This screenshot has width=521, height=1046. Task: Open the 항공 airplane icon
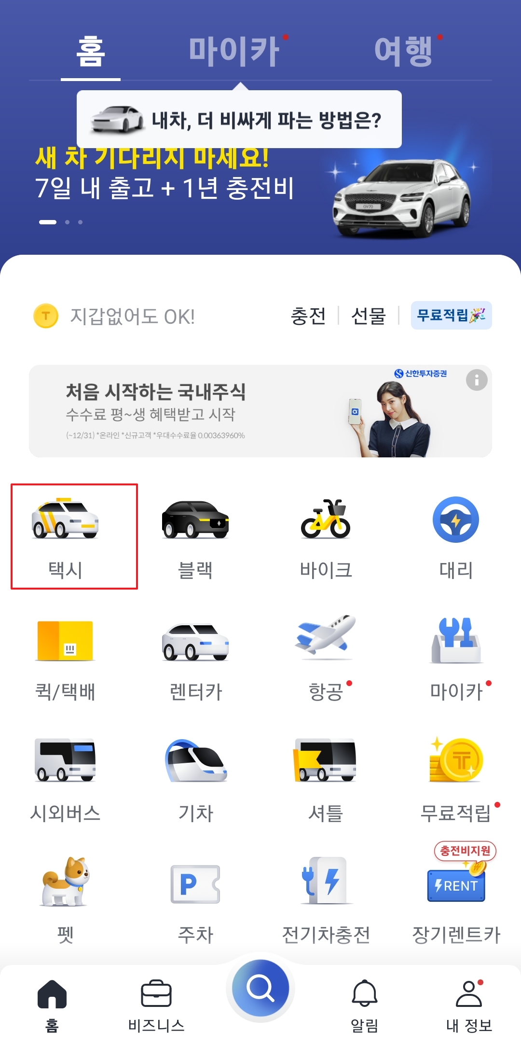(326, 636)
